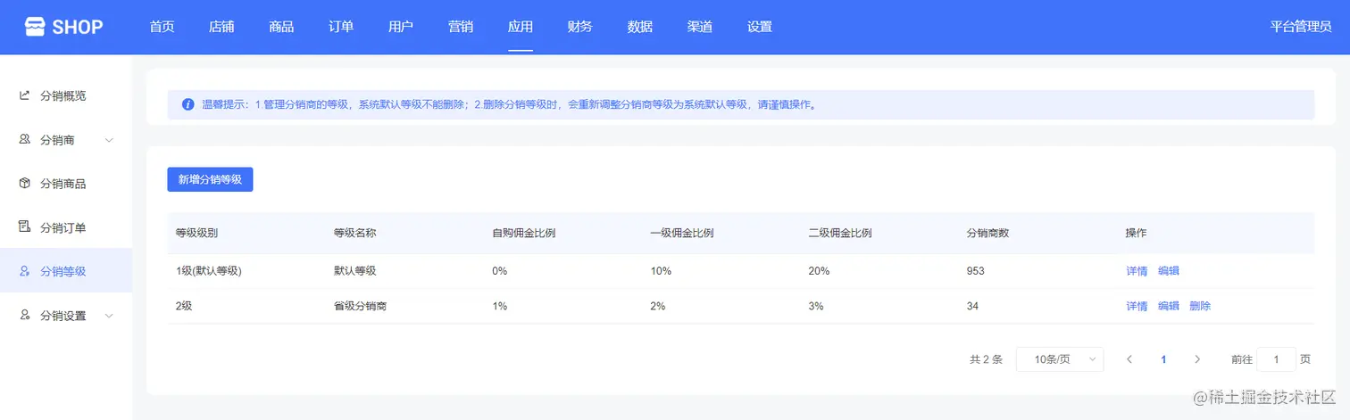Click the 等级名称 column header
The height and width of the screenshot is (420, 1350).
(x=355, y=234)
